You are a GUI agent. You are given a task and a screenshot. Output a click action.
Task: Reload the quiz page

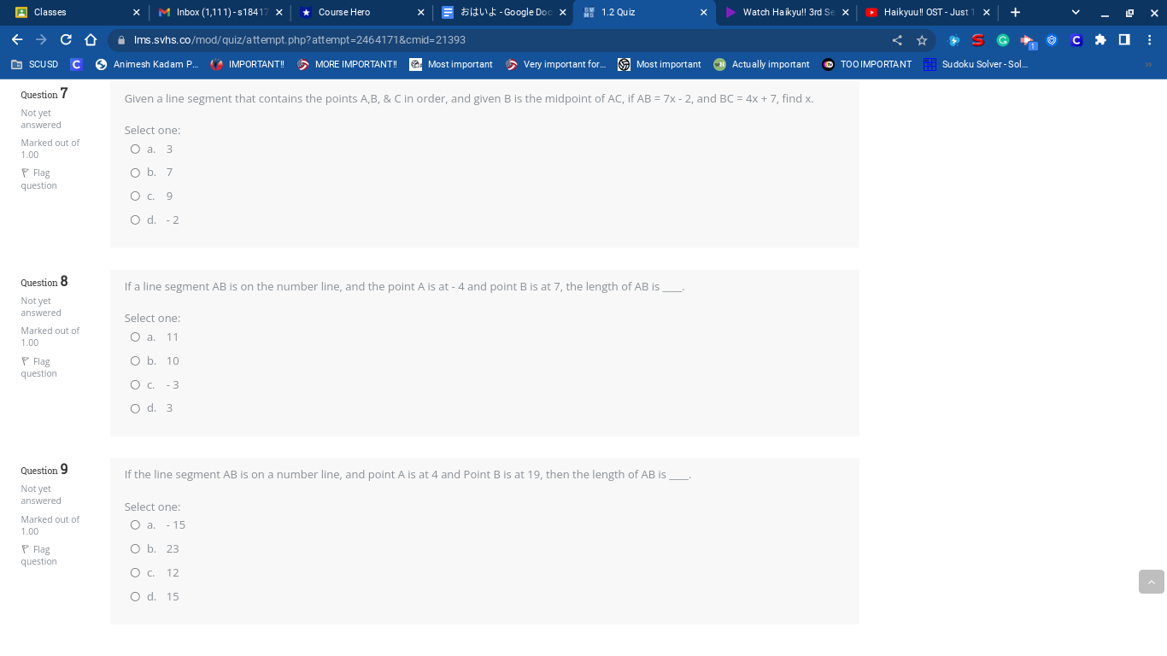[66, 40]
